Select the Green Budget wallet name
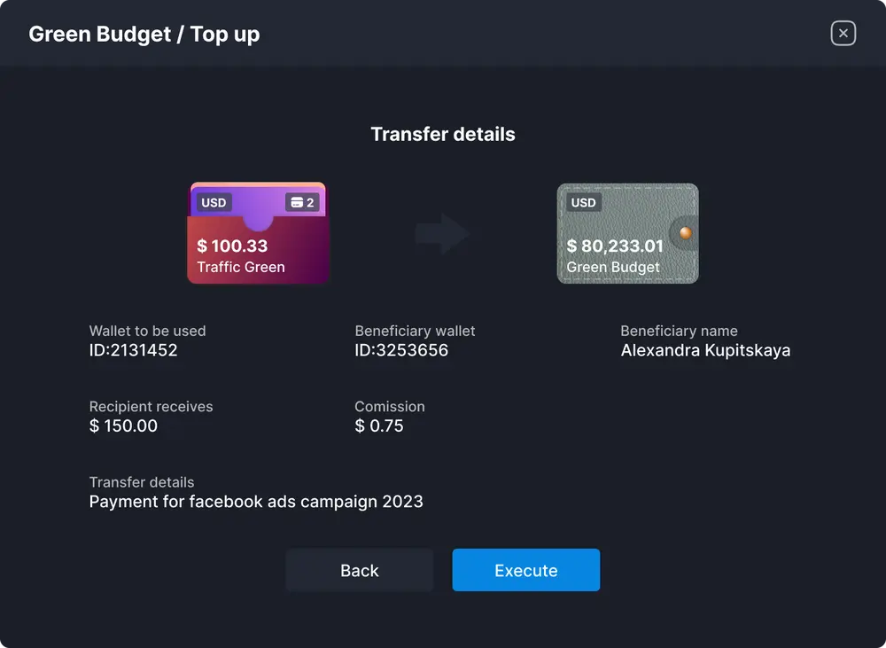The width and height of the screenshot is (886, 648). (x=613, y=267)
